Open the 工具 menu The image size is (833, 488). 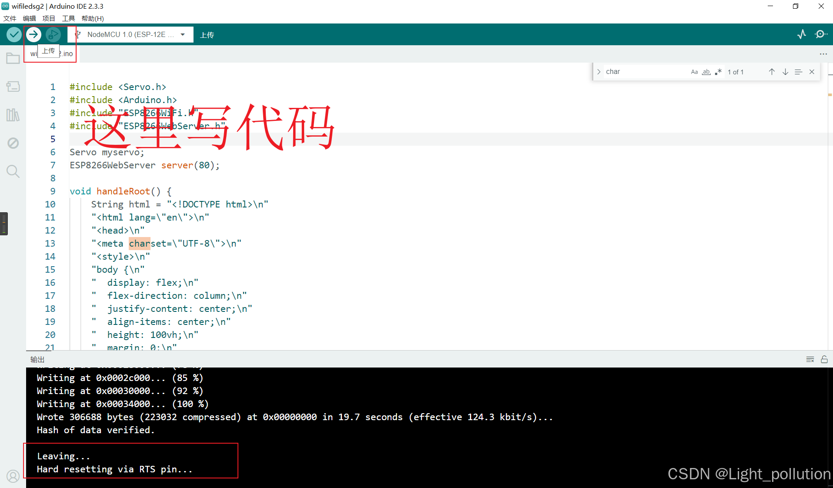[68, 18]
